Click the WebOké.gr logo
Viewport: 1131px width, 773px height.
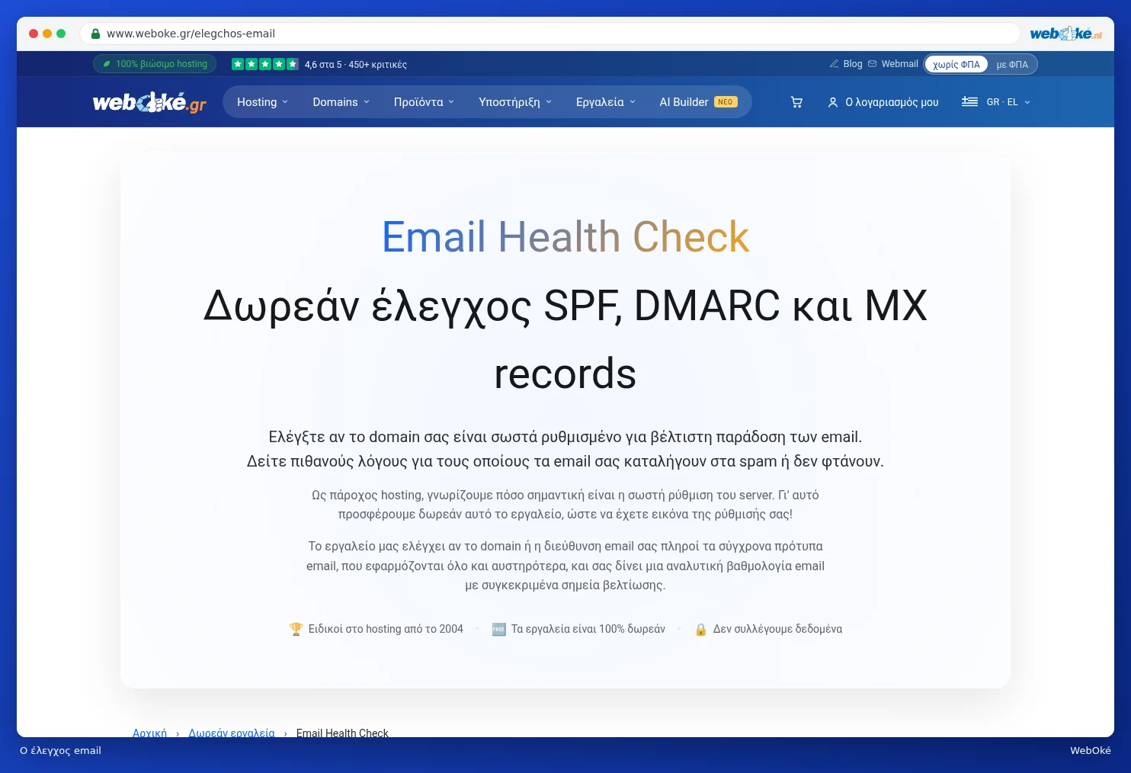[x=149, y=102]
